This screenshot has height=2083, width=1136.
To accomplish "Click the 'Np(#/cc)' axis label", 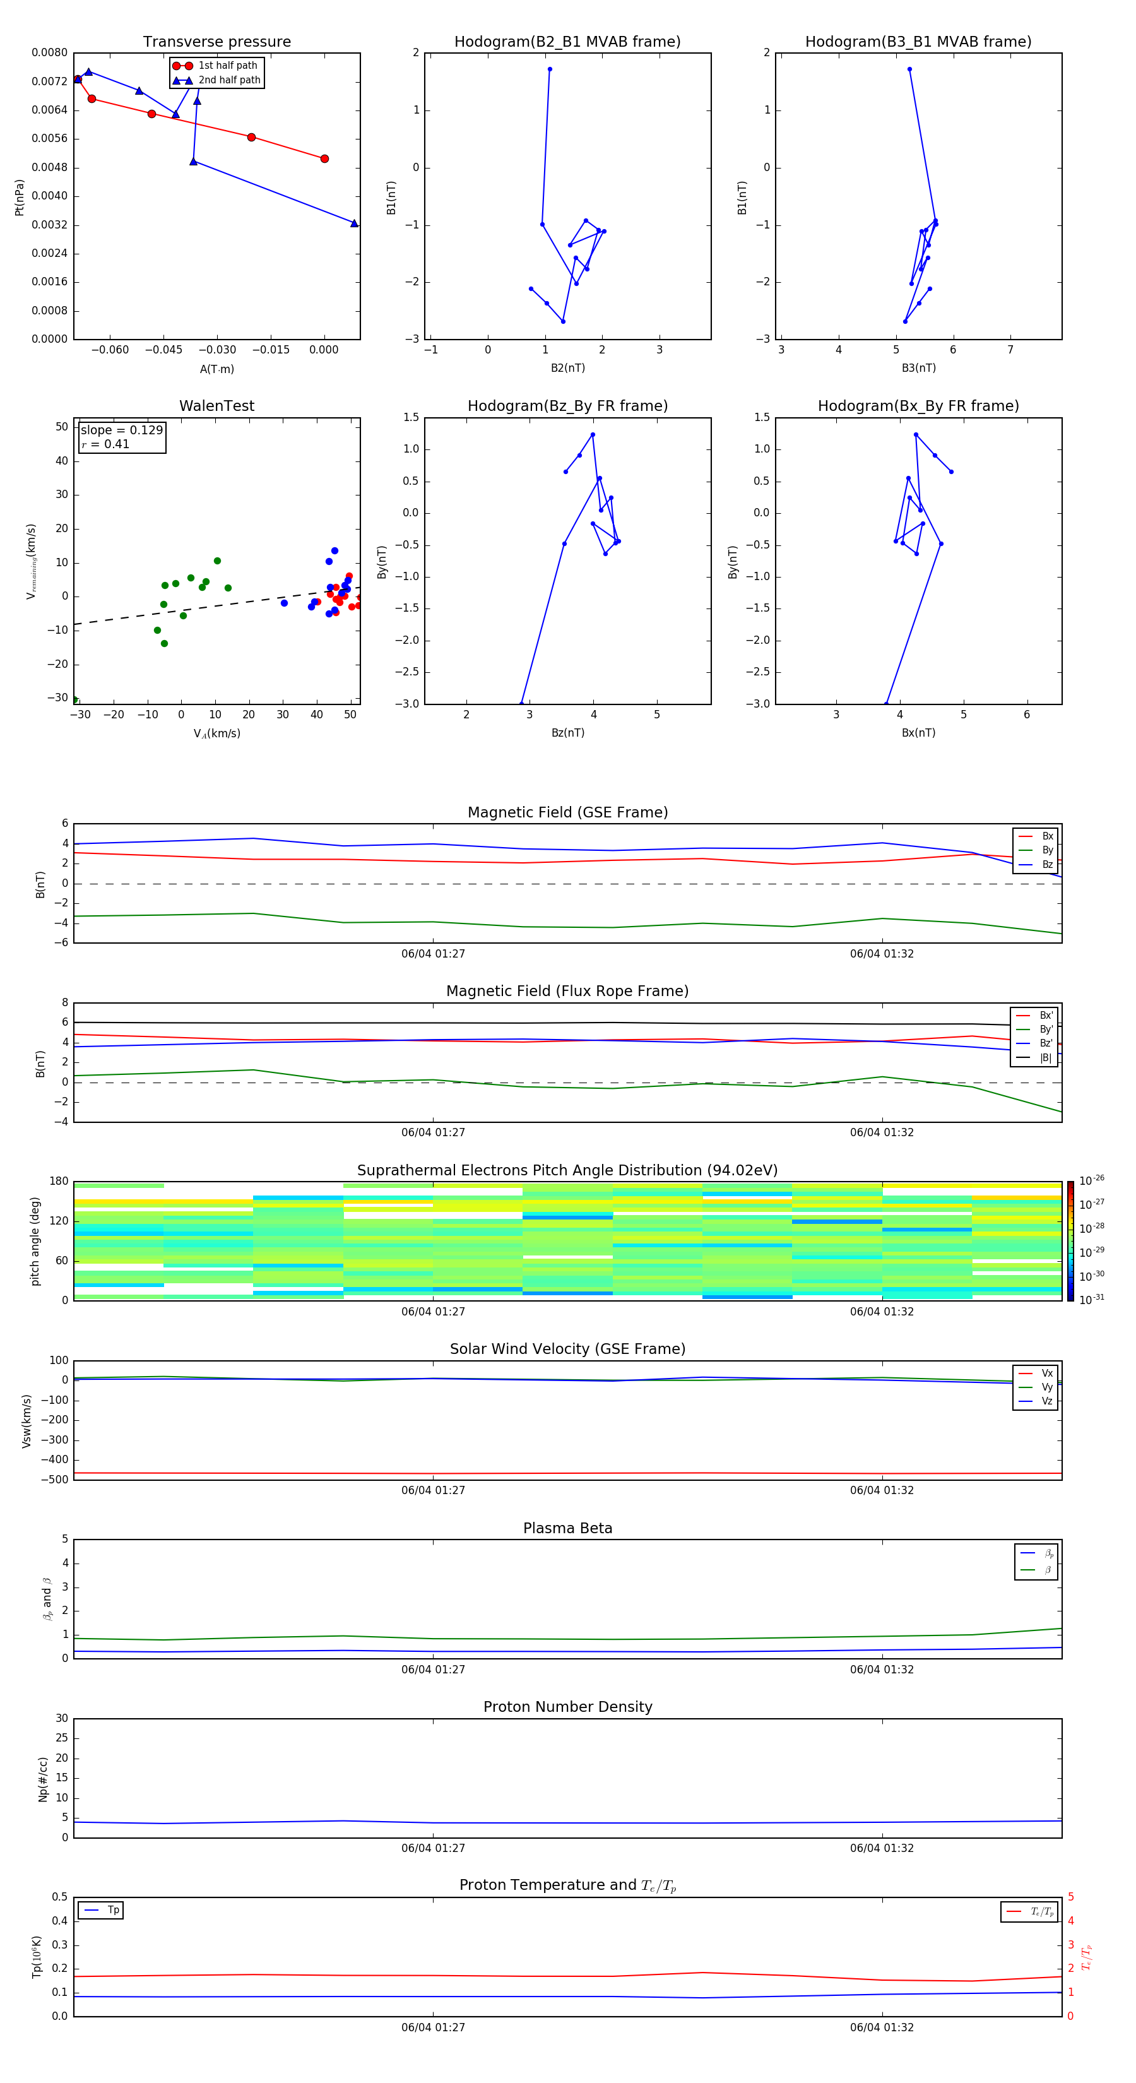I will coord(43,1779).
